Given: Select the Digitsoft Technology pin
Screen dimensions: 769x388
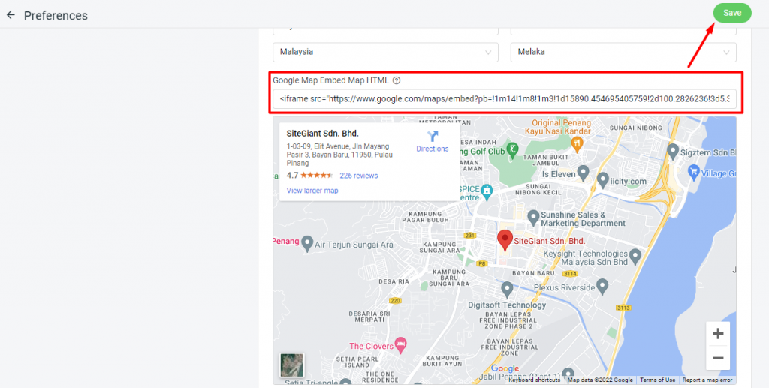Looking at the screenshot, I should click(x=507, y=288).
